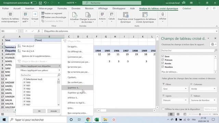Switch to Page Layout view icon
219x123 pixels.
click(178, 114)
